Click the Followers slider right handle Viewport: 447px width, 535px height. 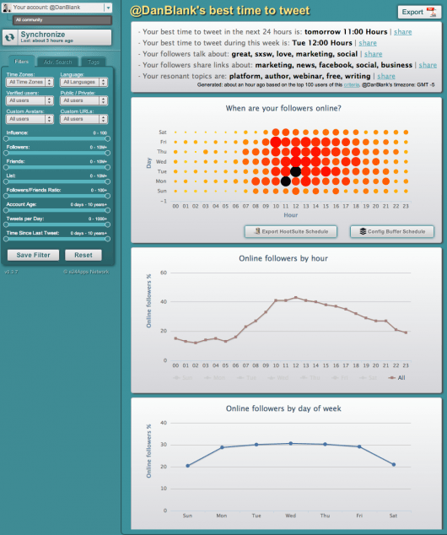pos(108,154)
